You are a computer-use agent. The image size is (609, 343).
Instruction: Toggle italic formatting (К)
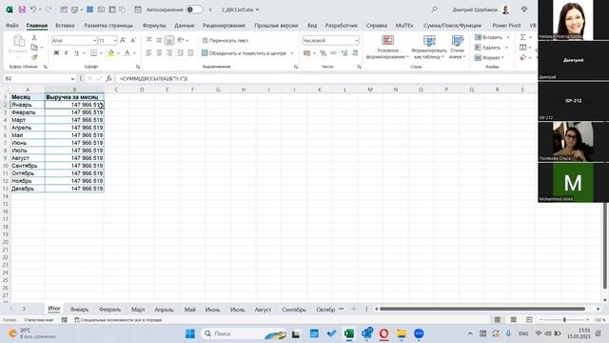pos(67,53)
